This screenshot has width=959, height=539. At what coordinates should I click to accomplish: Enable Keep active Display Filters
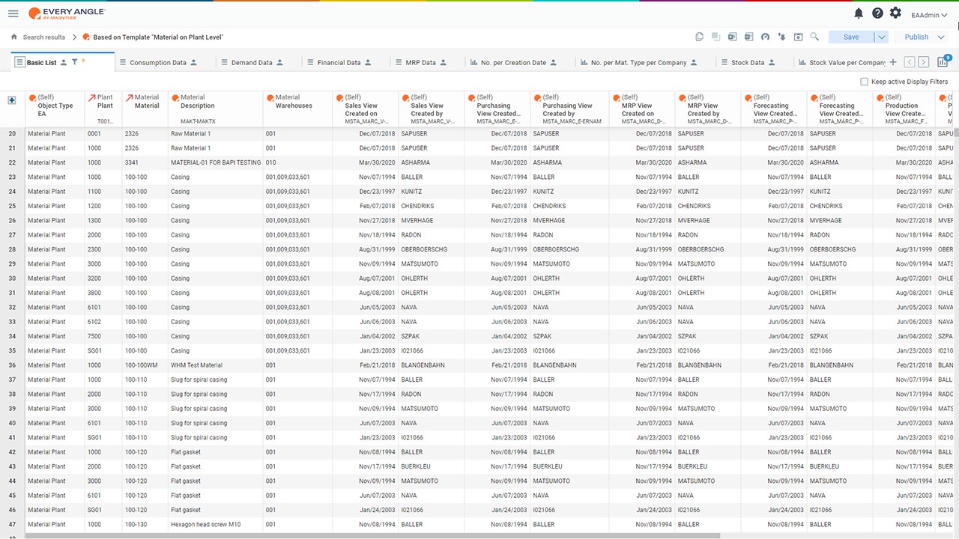(x=865, y=82)
